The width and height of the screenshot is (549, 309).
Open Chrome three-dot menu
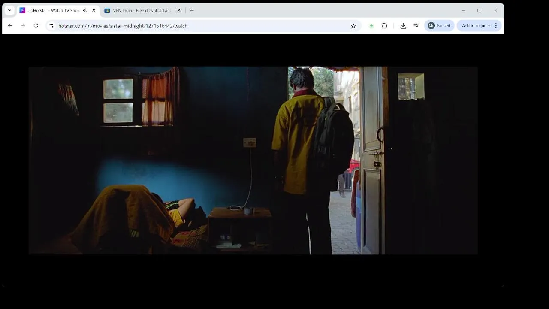(x=496, y=26)
